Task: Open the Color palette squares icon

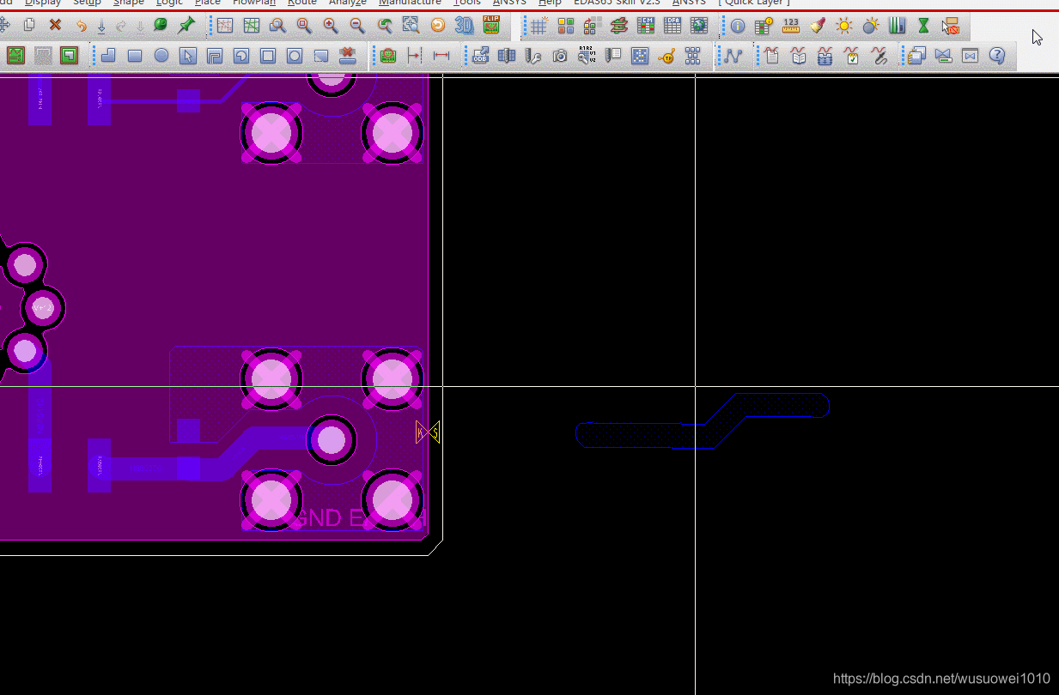Action: pyautogui.click(x=565, y=26)
